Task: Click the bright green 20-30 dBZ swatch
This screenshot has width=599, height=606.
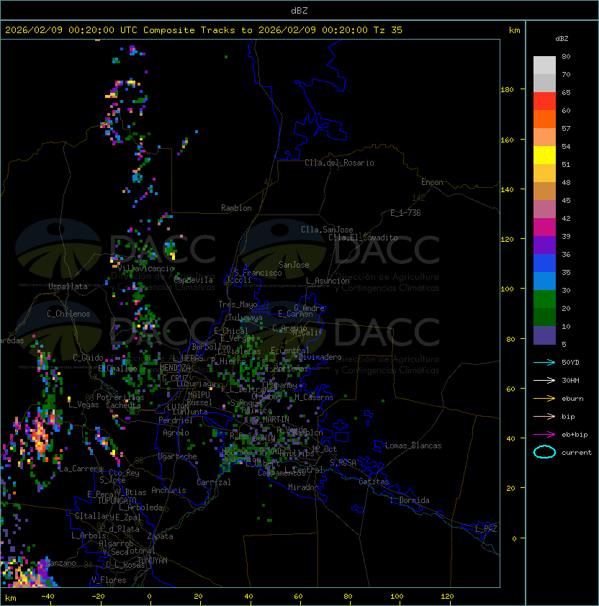Action: 544,299
